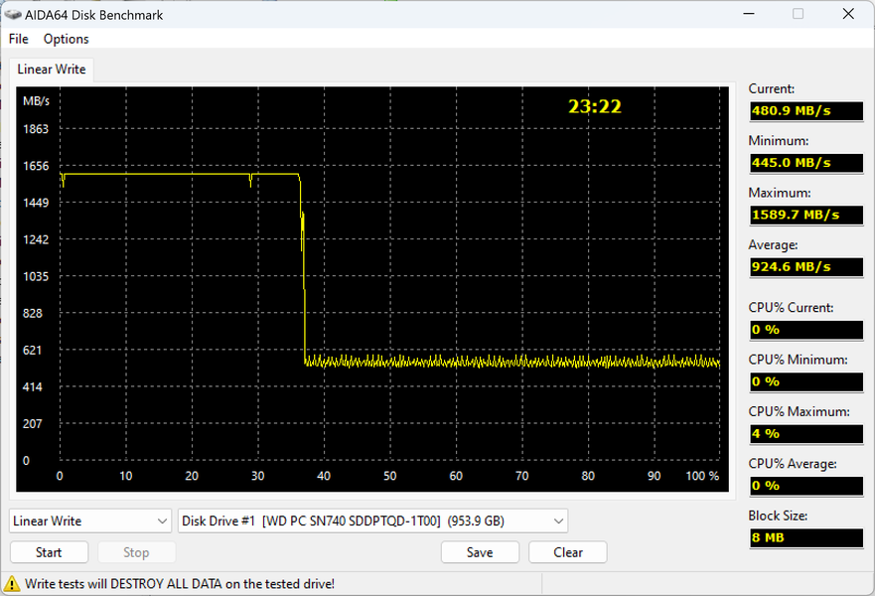
Task: Click the CPU% Minimum value field
Action: [x=806, y=381]
